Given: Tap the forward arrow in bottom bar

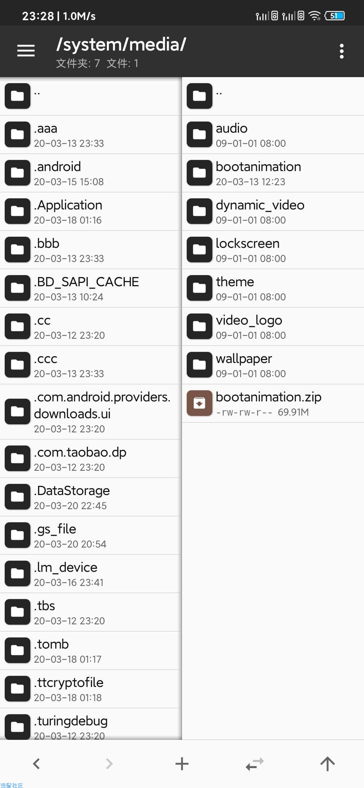Looking at the screenshot, I should tap(109, 764).
